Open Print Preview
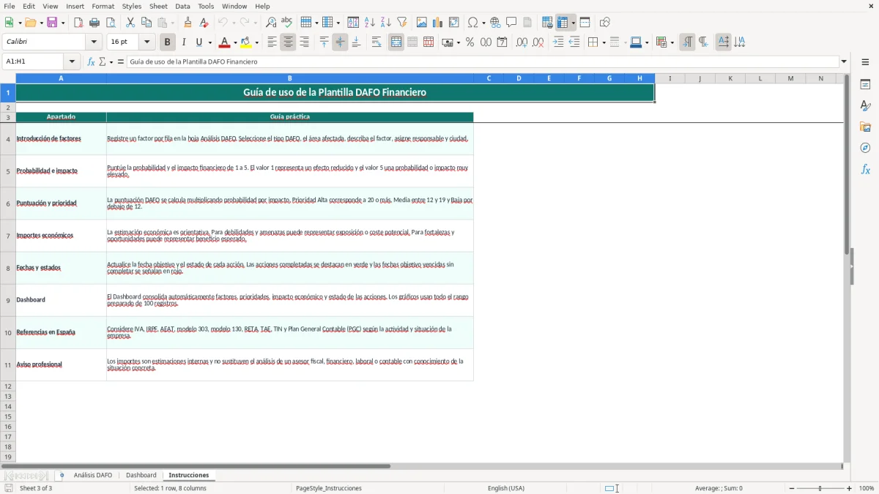The height and width of the screenshot is (494, 879). [x=111, y=23]
